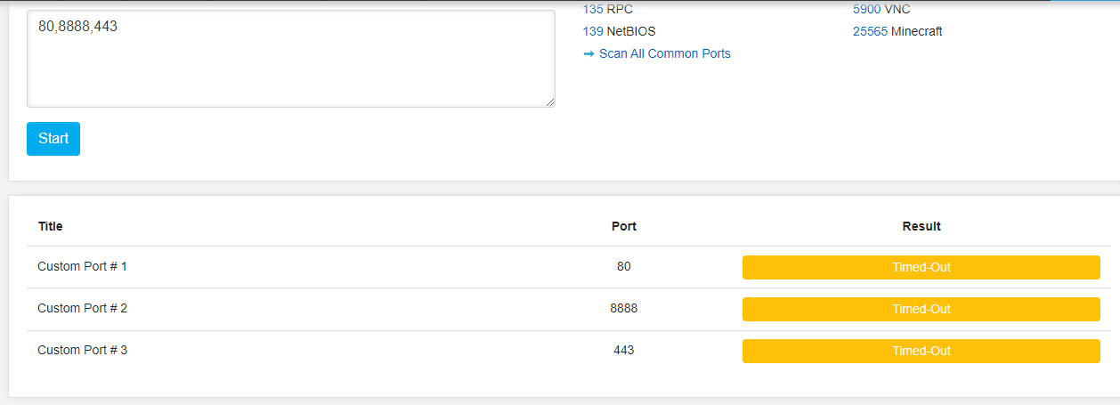The image size is (1120, 405).
Task: Click the Timed-Out badge for port 8888
Action: [921, 309]
